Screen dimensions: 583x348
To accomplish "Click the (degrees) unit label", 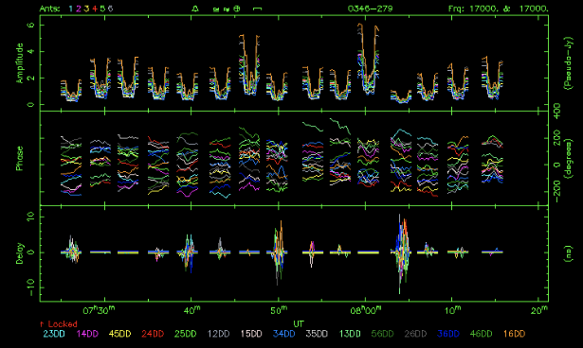I will pos(568,159).
